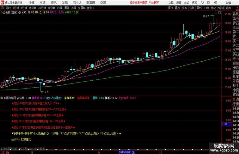This screenshot has height=154, width=239.
Task: Click 公众号: 欧欧量化 text
Action: pyautogui.click(x=21, y=139)
